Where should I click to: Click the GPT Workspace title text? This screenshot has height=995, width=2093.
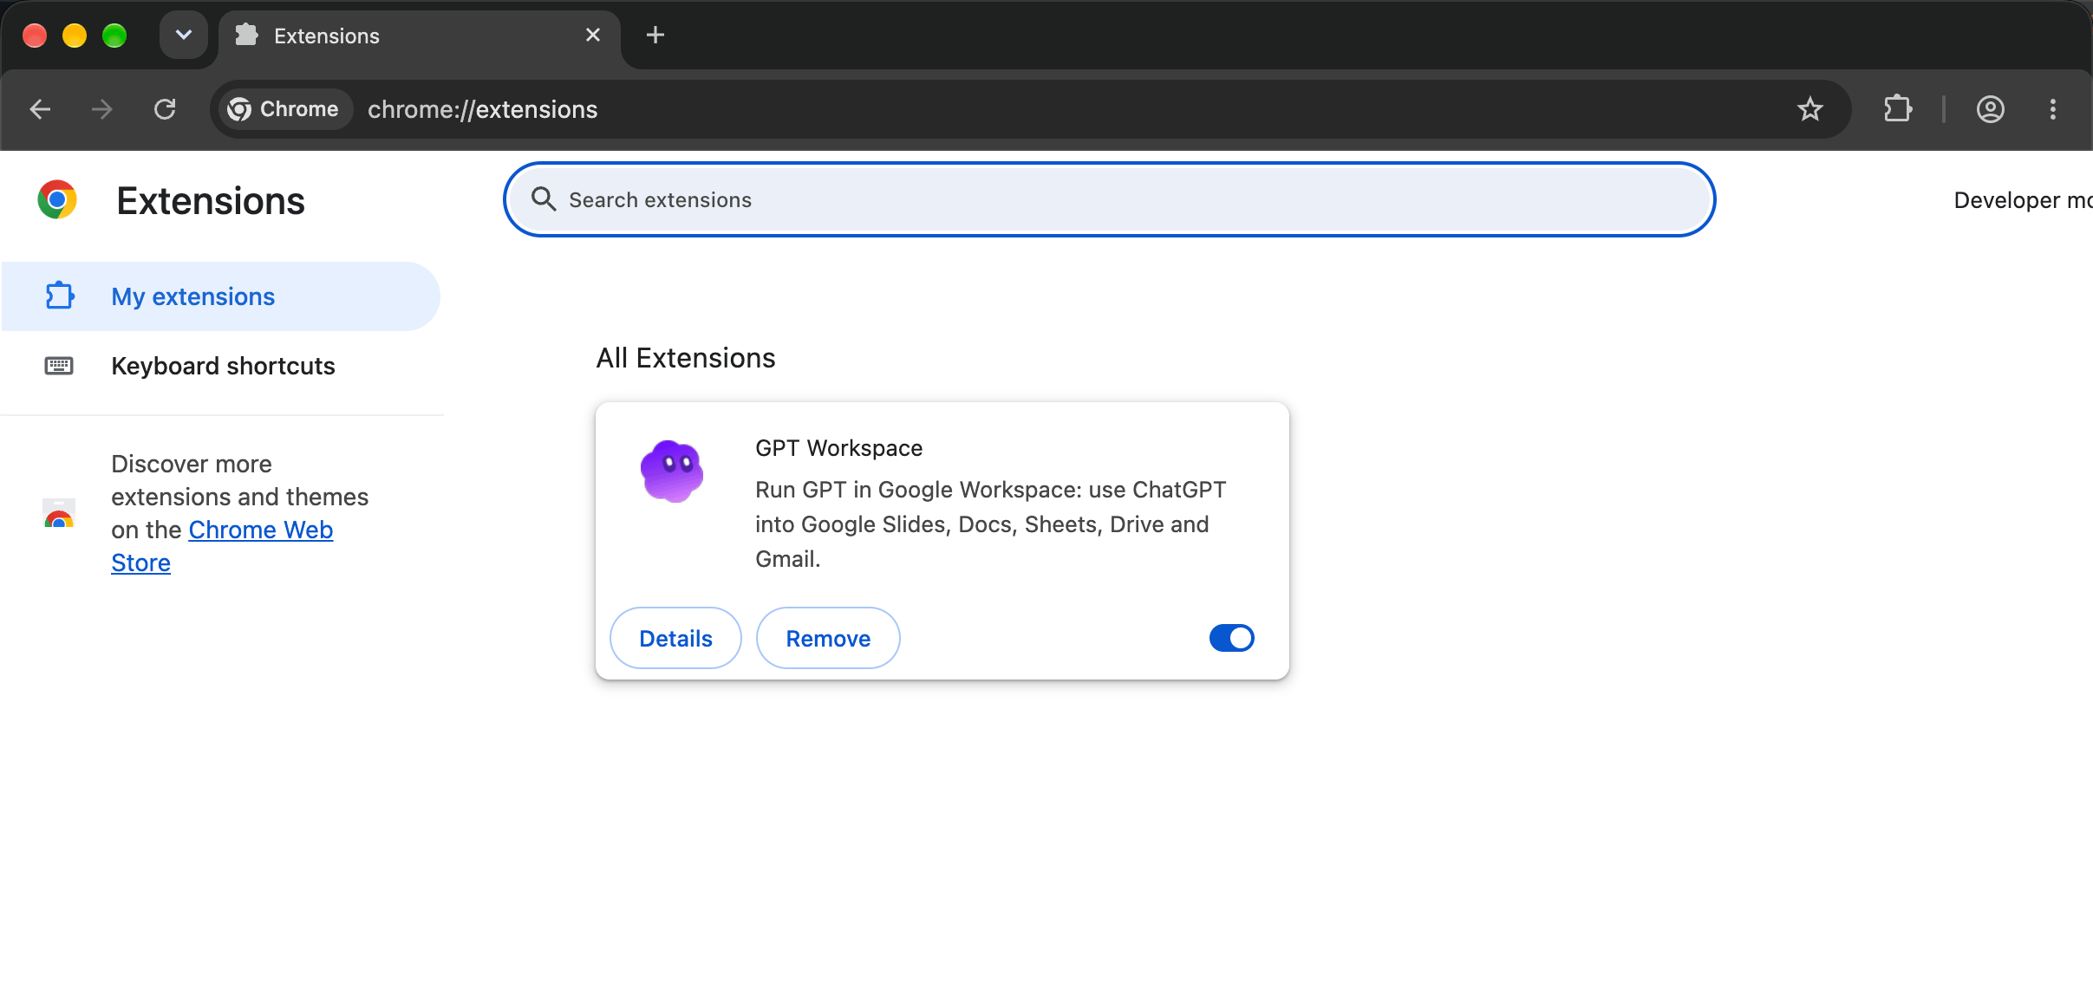tap(838, 448)
